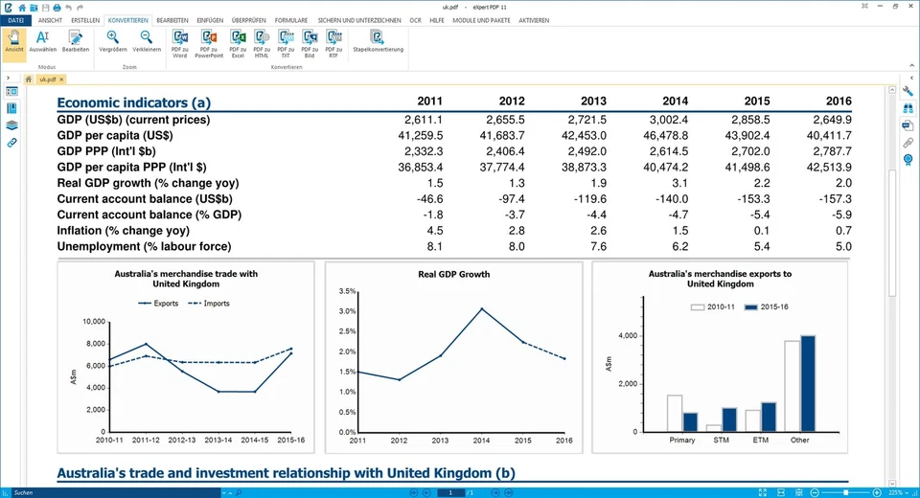Viewport: 920px width, 498px height.
Task: Convert the PDF to Excel
Action: 237,41
